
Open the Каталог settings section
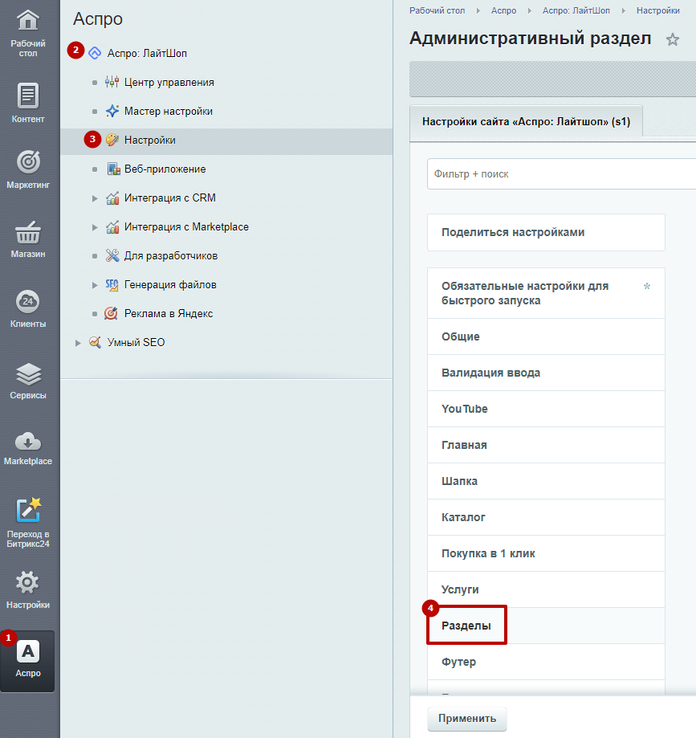tap(546, 517)
